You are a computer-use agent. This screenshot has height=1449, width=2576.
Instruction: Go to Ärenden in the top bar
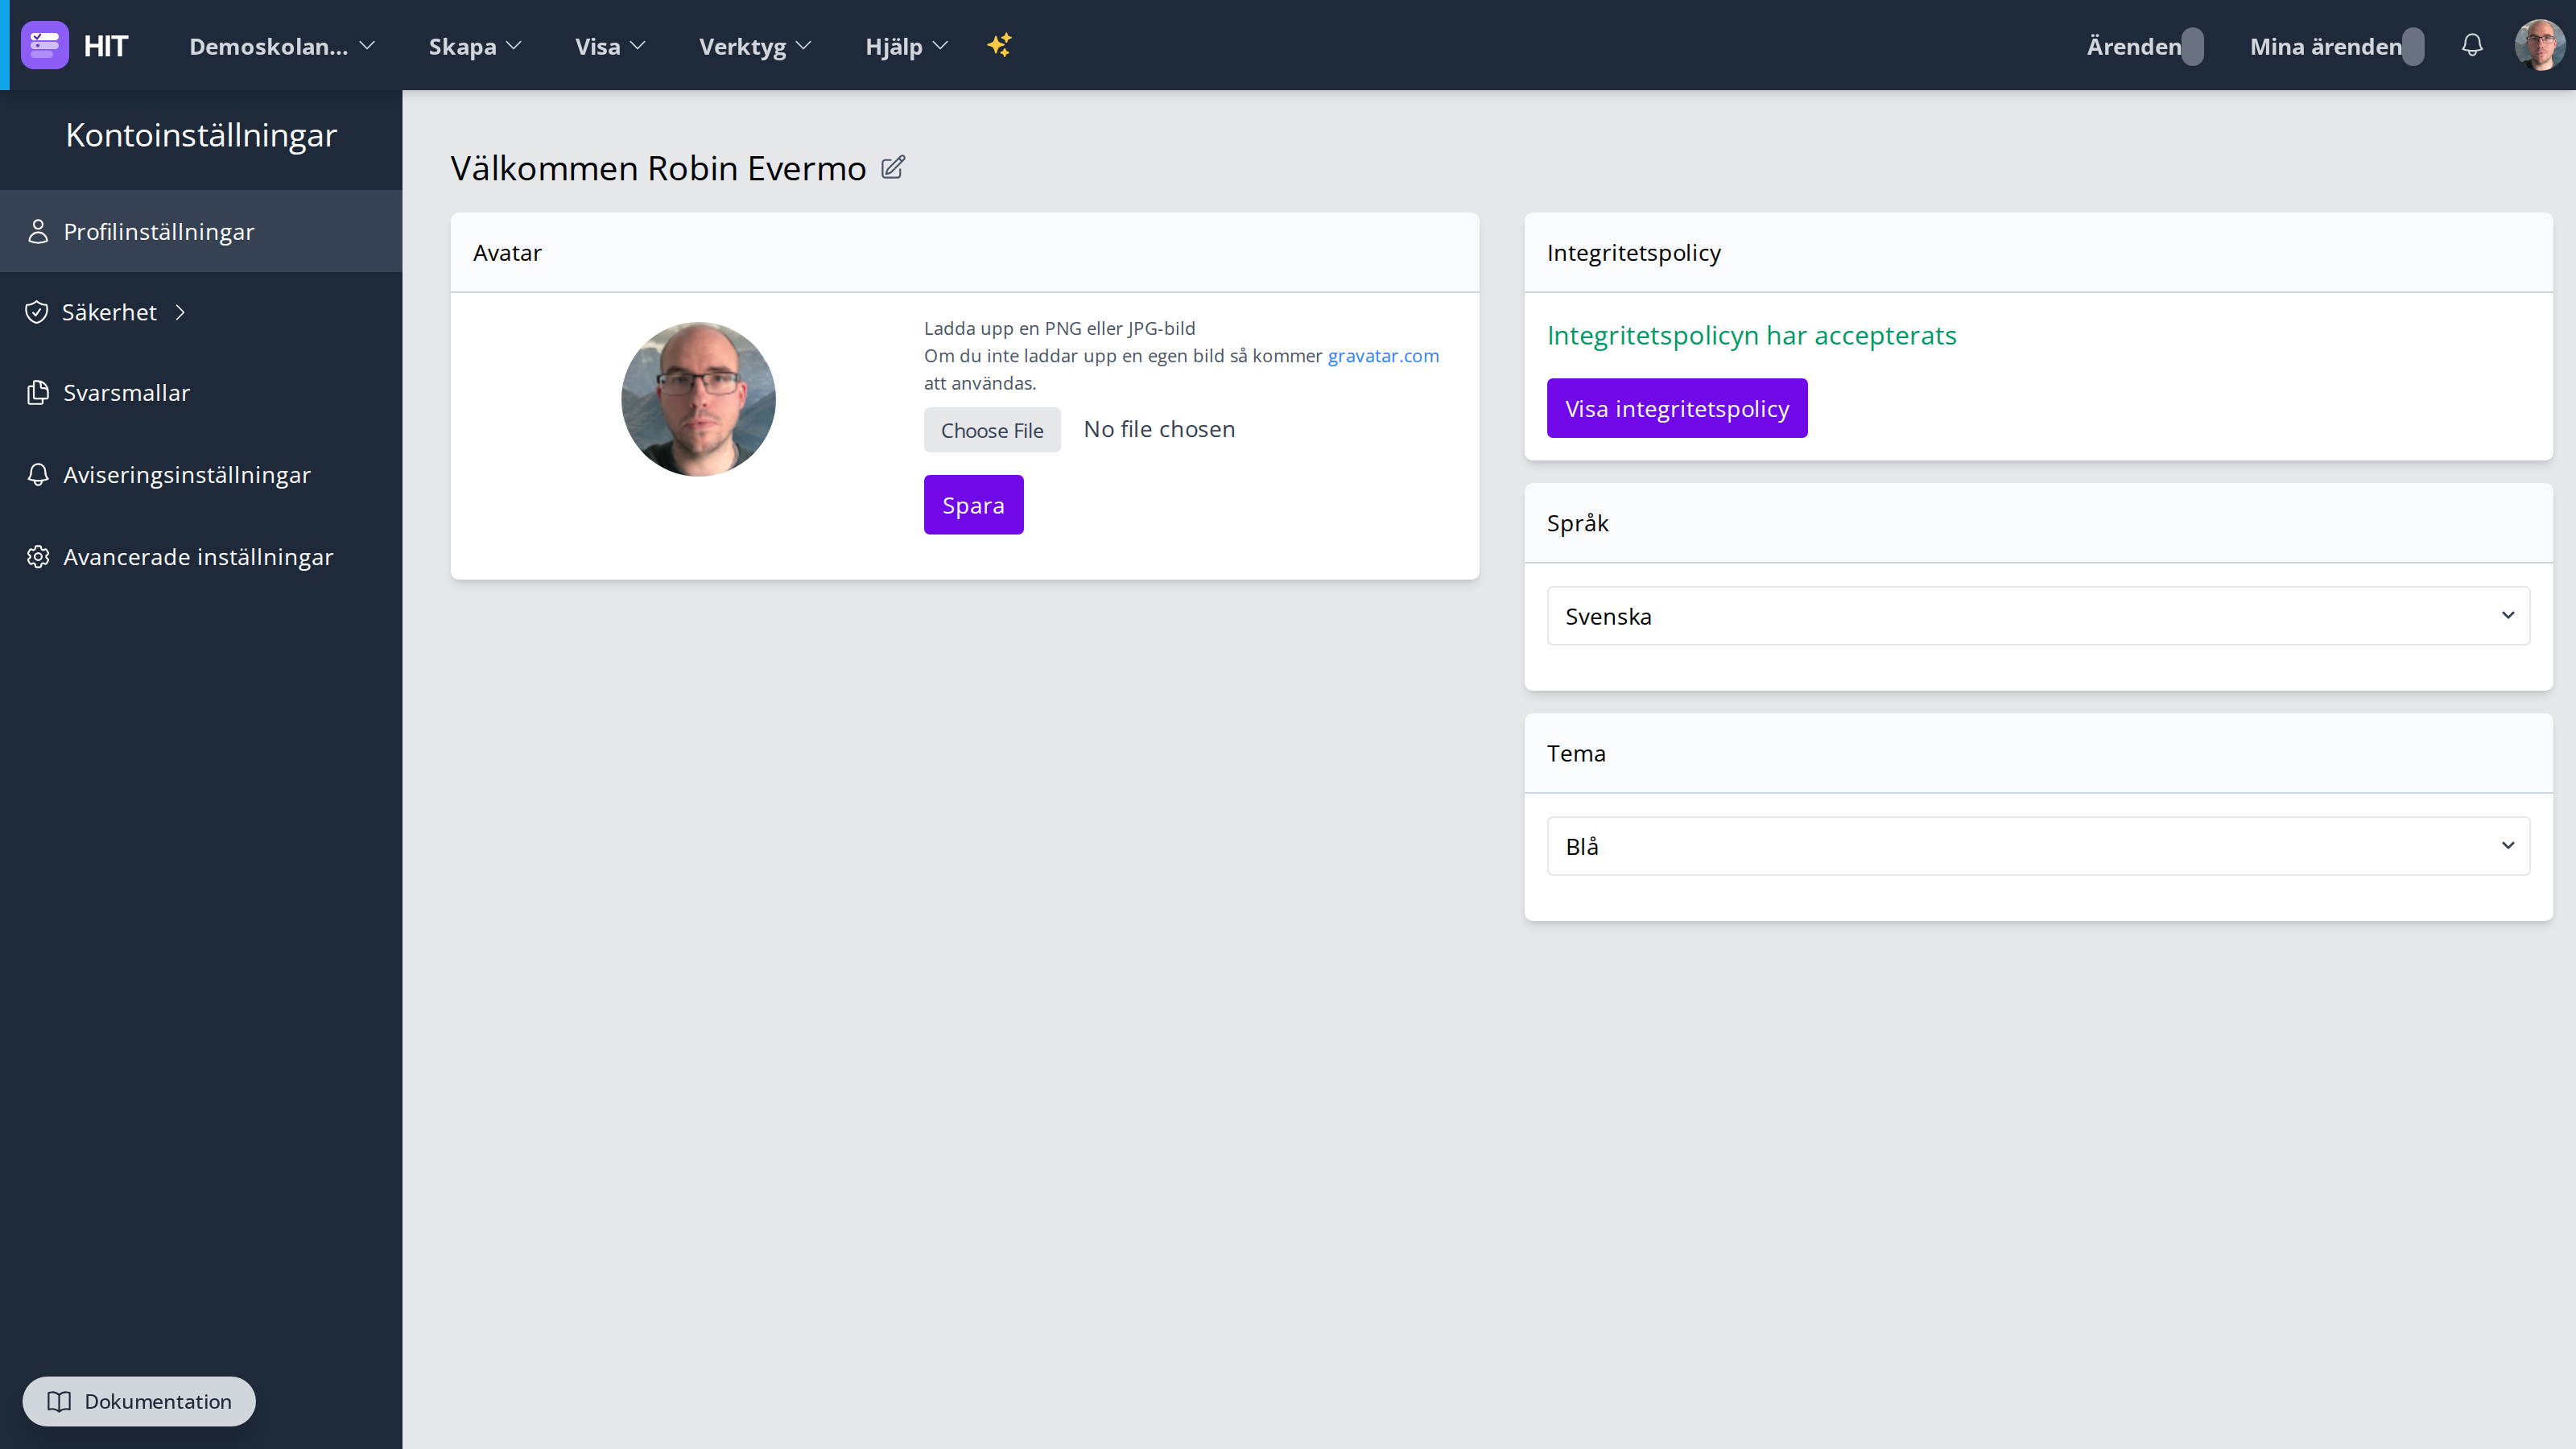click(2133, 46)
